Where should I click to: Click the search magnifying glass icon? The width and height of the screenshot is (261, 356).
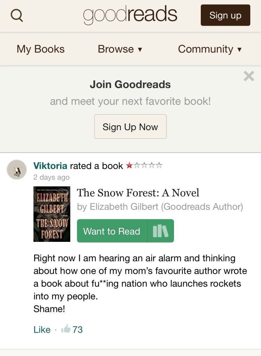[17, 15]
